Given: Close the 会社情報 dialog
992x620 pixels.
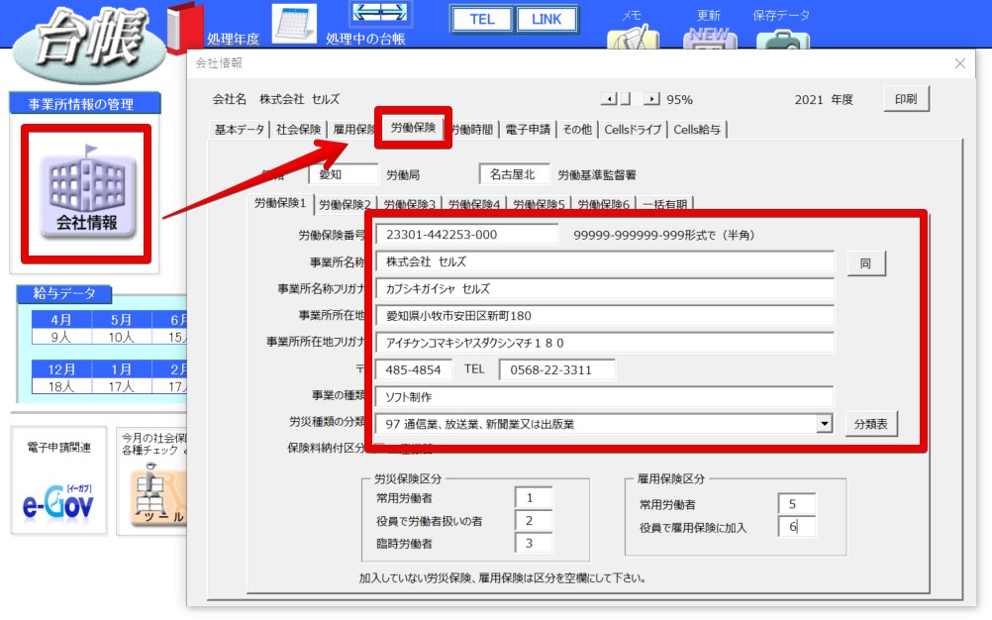Looking at the screenshot, I should tap(959, 63).
